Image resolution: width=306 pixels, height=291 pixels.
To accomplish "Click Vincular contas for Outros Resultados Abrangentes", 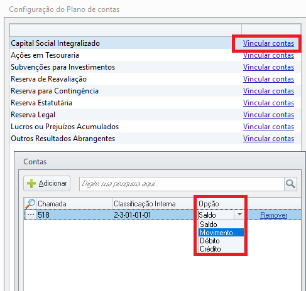I will [268, 139].
